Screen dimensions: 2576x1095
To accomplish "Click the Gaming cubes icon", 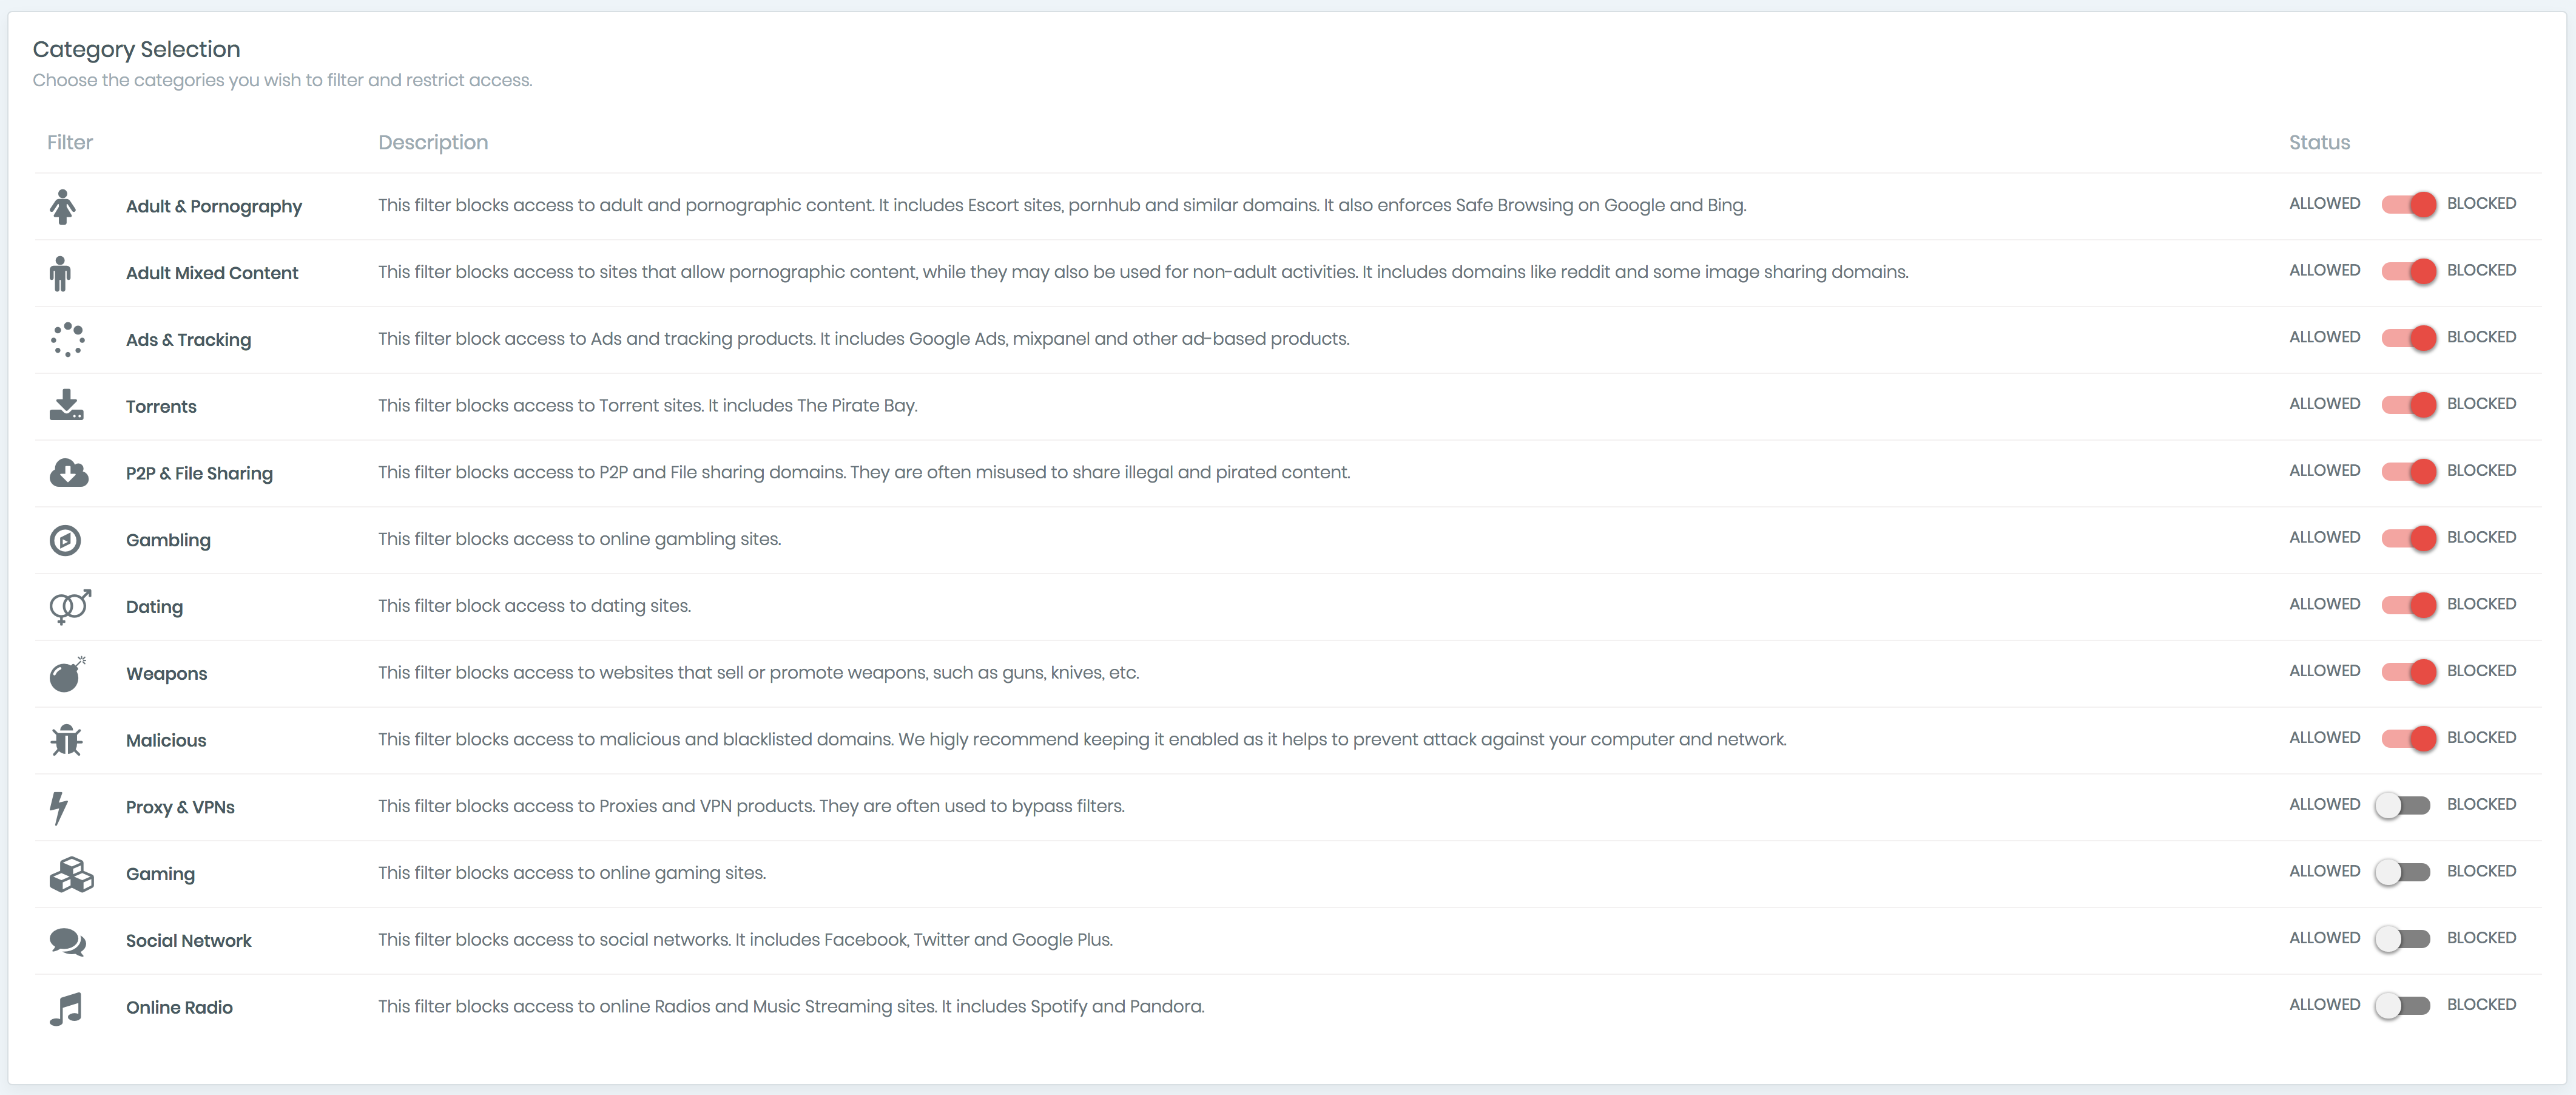I will click(x=71, y=874).
